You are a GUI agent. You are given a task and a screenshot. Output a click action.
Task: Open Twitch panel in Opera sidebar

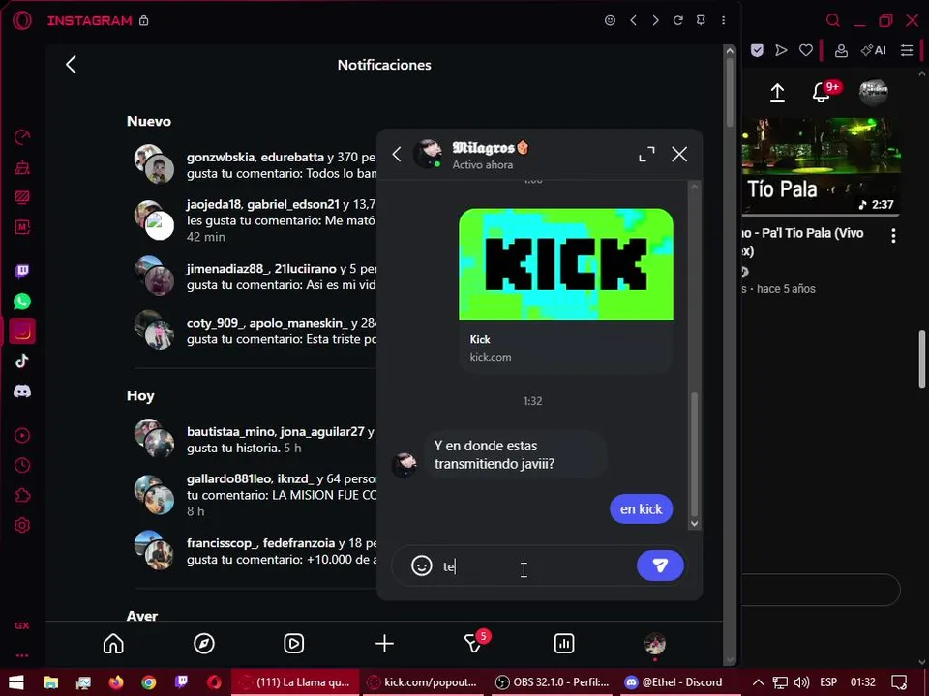click(x=22, y=272)
